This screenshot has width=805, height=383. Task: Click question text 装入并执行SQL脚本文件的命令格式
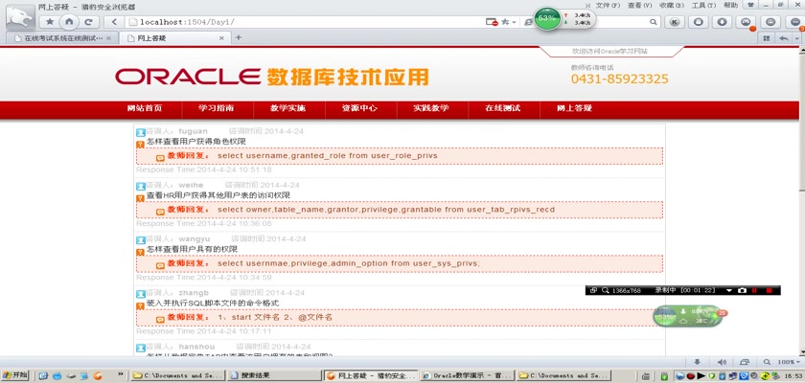click(x=213, y=303)
